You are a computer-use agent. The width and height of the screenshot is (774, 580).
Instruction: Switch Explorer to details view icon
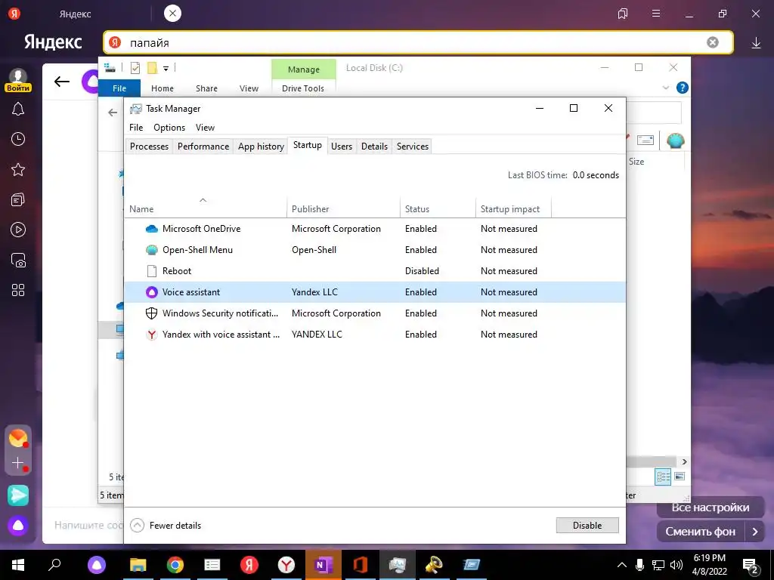coord(663,477)
